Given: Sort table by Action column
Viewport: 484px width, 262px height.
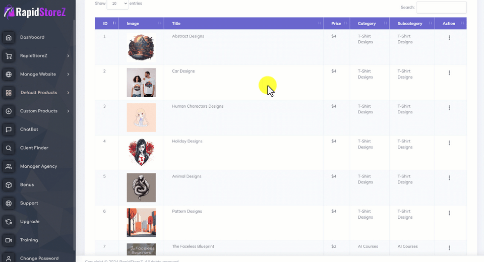Looking at the screenshot, I should pos(451,24).
